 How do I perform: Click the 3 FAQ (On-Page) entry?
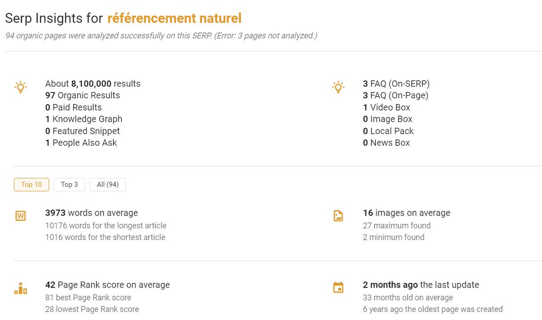(x=396, y=95)
